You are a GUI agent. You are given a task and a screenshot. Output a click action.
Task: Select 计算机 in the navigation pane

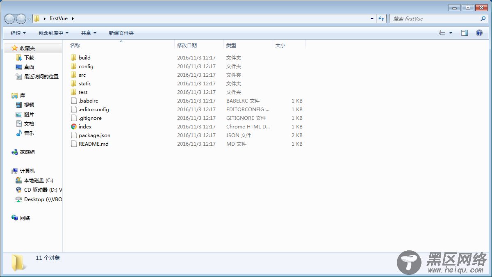click(x=27, y=171)
